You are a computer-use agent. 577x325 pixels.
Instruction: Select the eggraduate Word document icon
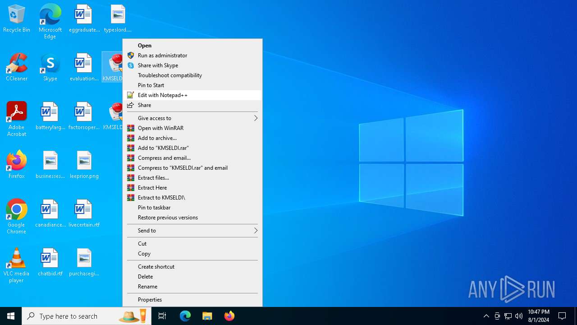point(84,19)
